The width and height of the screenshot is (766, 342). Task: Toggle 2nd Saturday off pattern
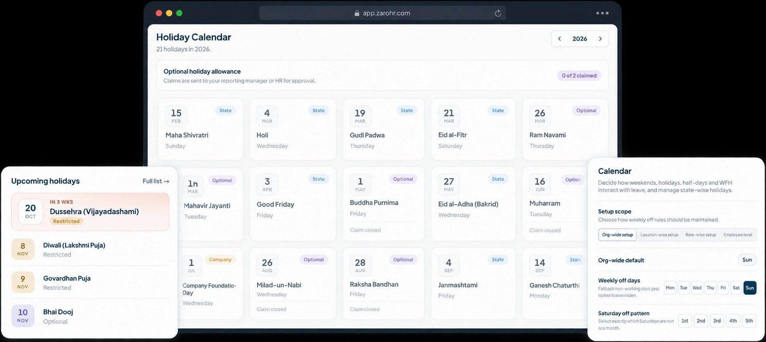click(701, 321)
